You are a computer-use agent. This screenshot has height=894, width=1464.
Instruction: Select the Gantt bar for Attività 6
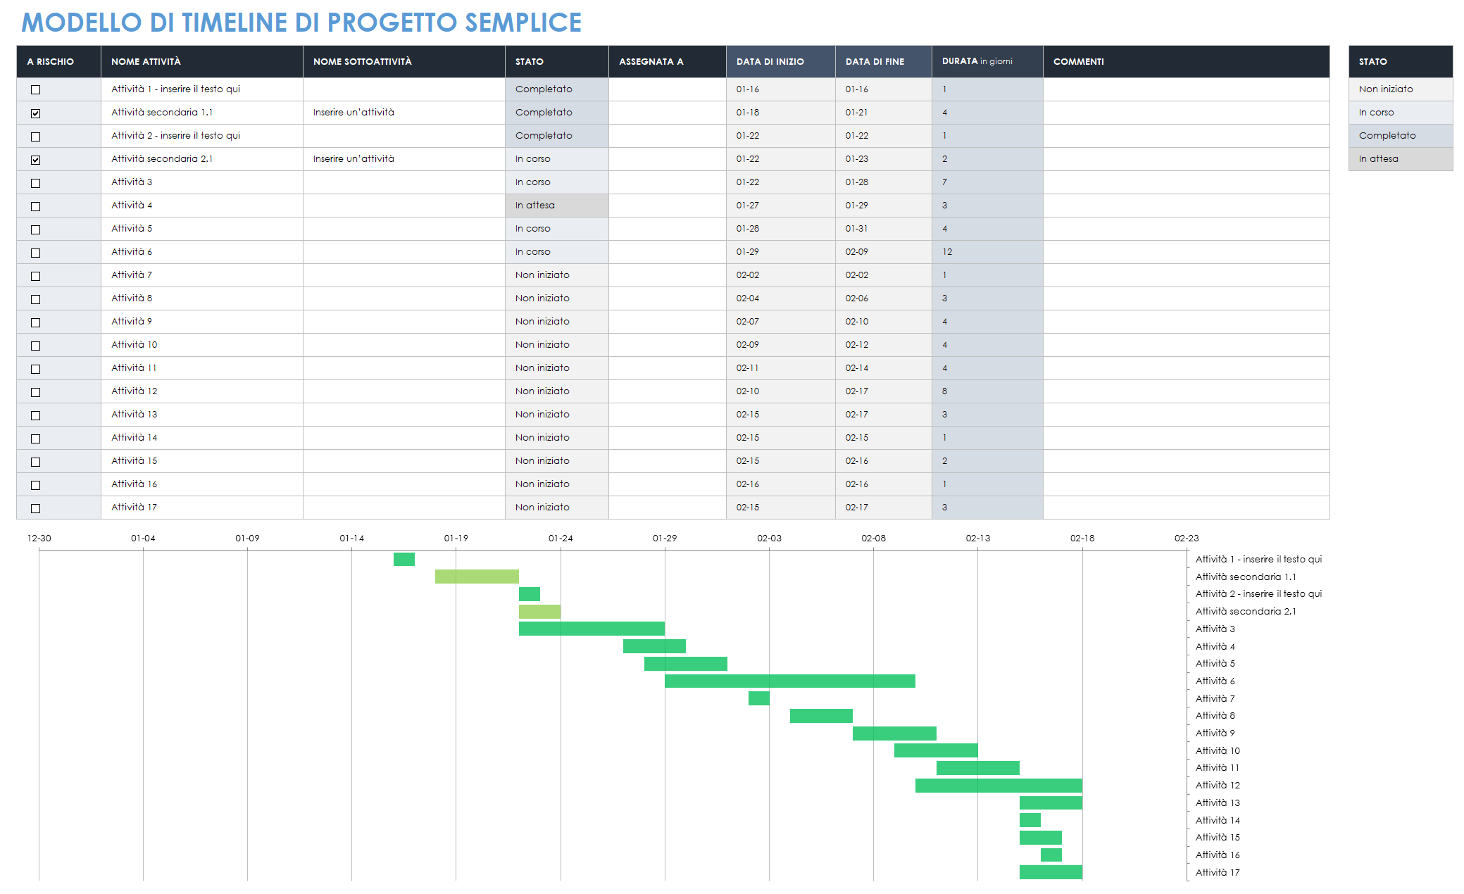(x=790, y=681)
